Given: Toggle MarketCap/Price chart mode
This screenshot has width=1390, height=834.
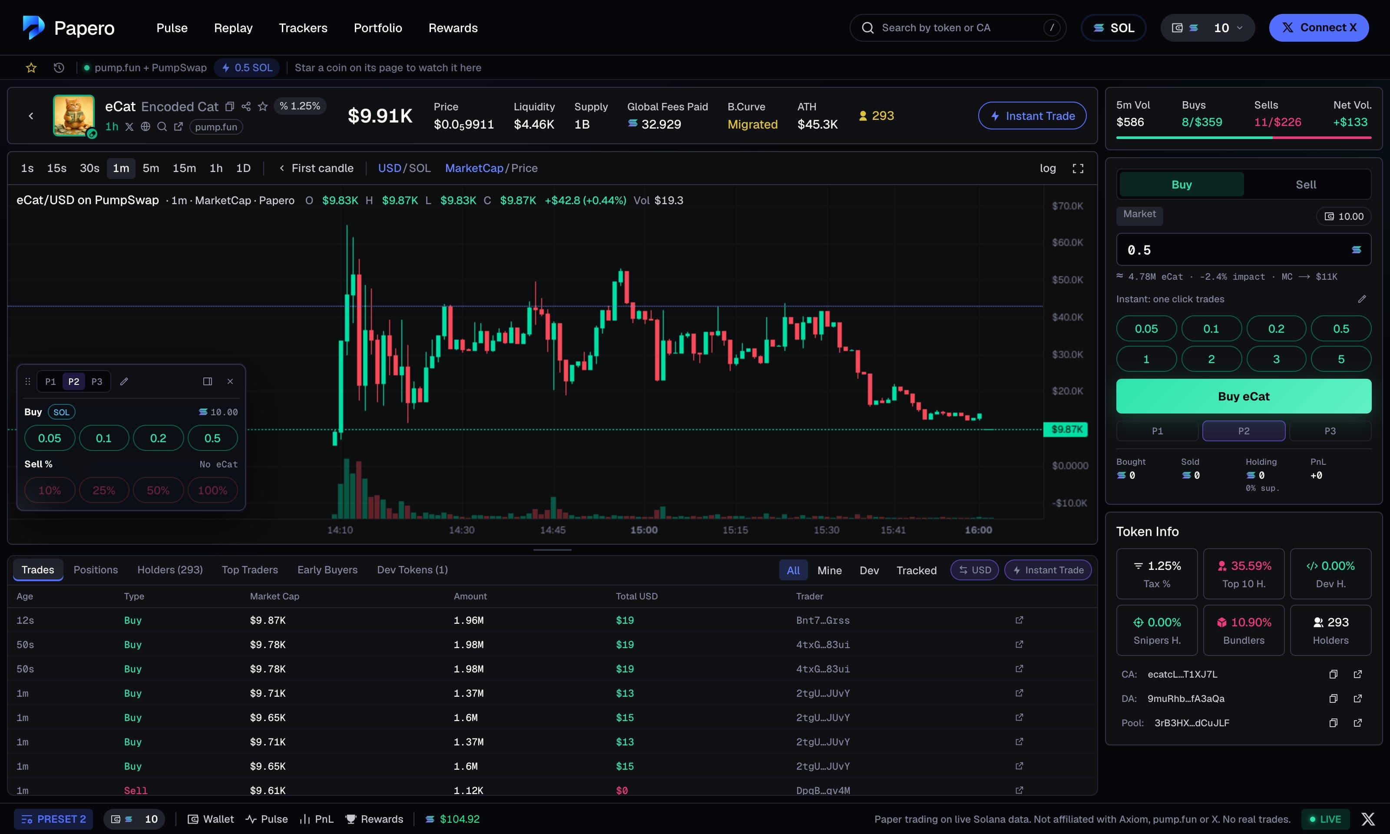Looking at the screenshot, I should 491,168.
